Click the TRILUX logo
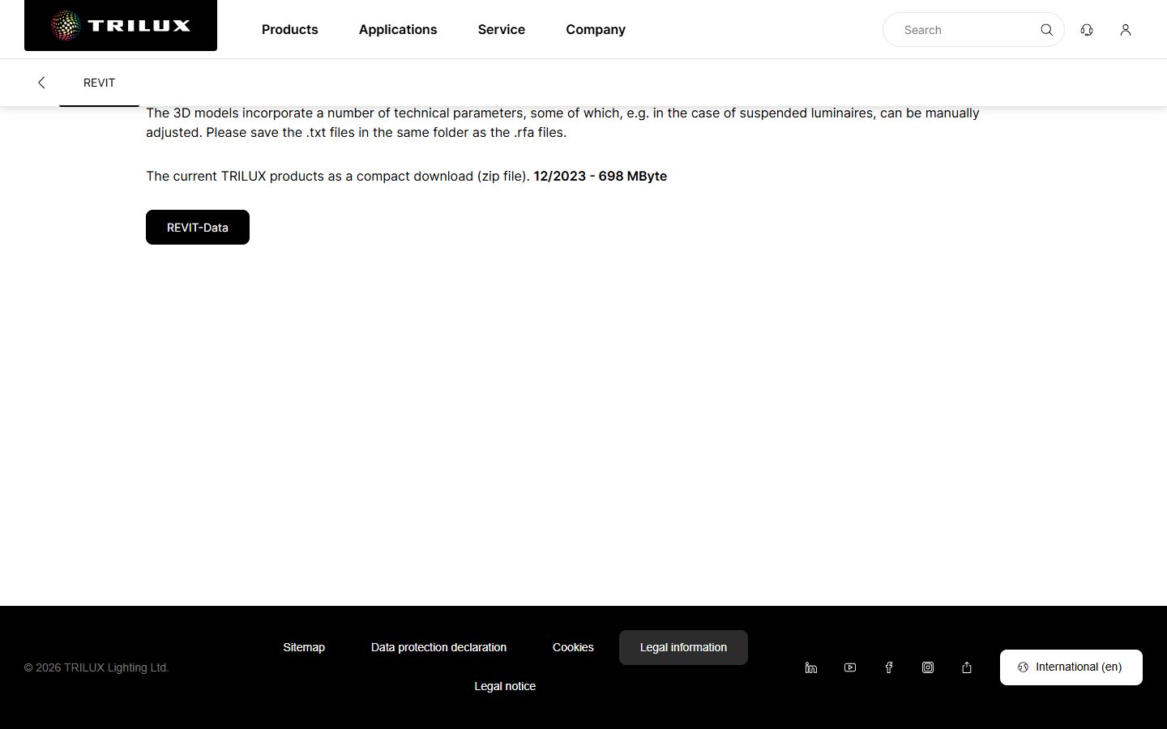1167x729 pixels. (x=121, y=25)
